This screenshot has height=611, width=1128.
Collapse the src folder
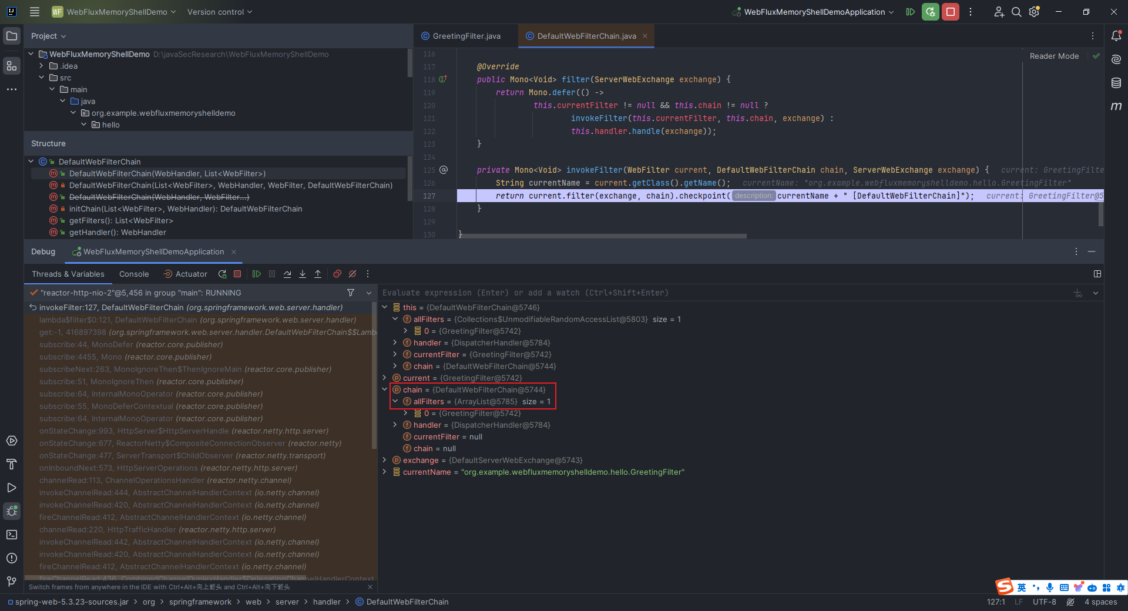[42, 78]
